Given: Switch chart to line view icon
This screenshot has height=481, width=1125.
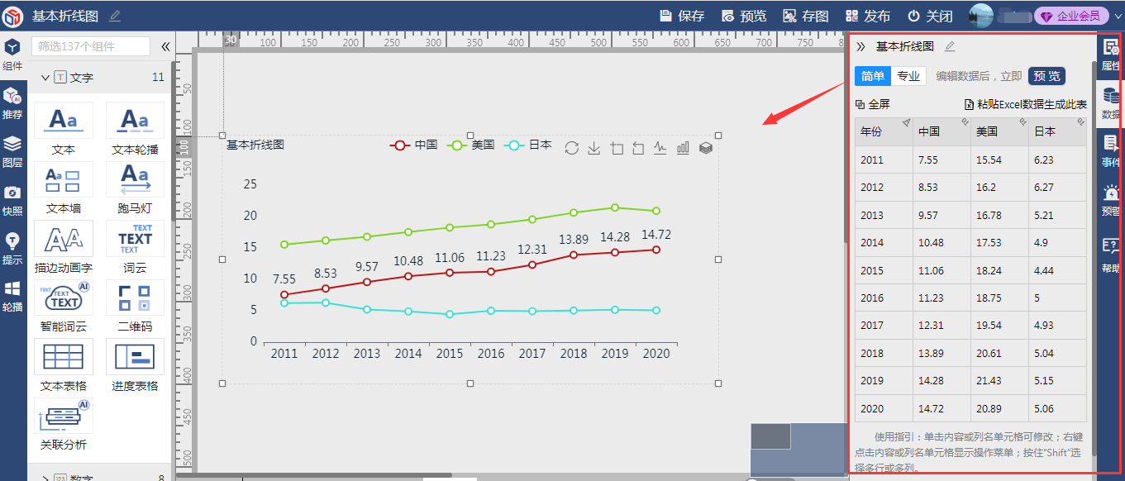Looking at the screenshot, I should [660, 148].
